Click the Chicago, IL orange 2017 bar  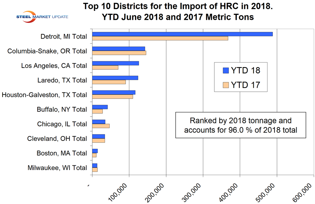coord(101,126)
